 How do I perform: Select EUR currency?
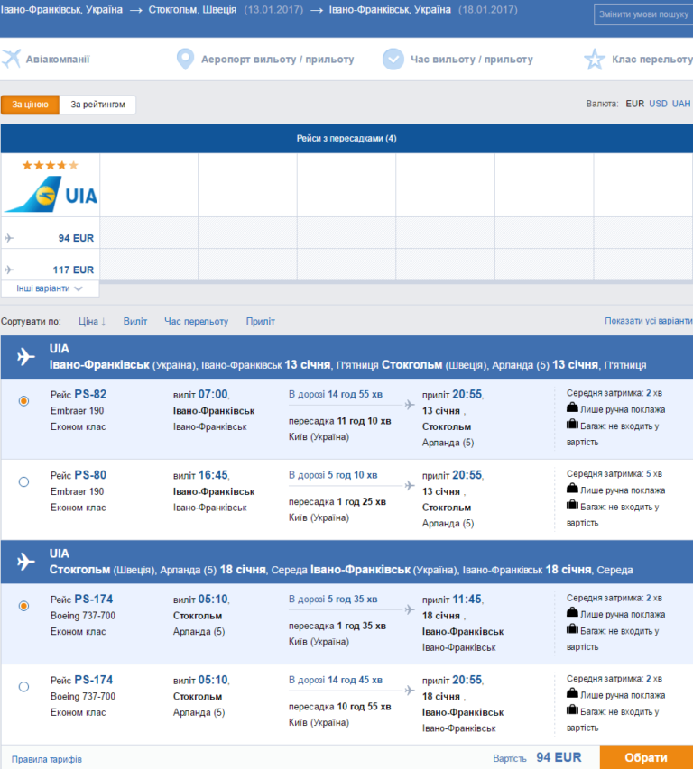[x=634, y=104]
